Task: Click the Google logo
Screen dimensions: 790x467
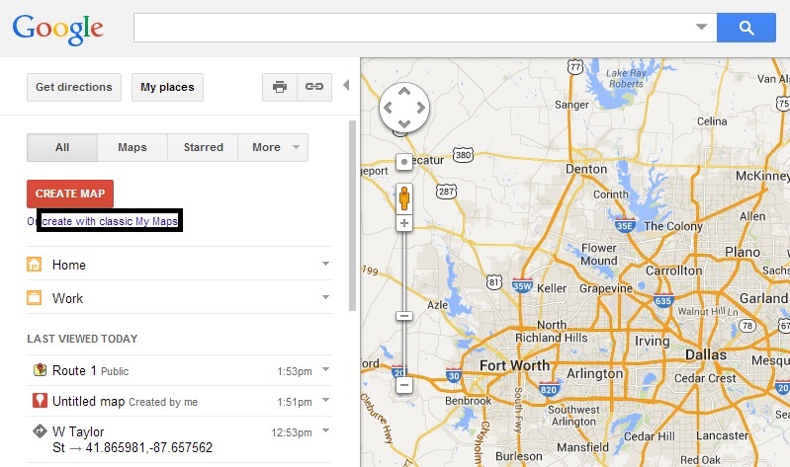Action: pos(58,30)
